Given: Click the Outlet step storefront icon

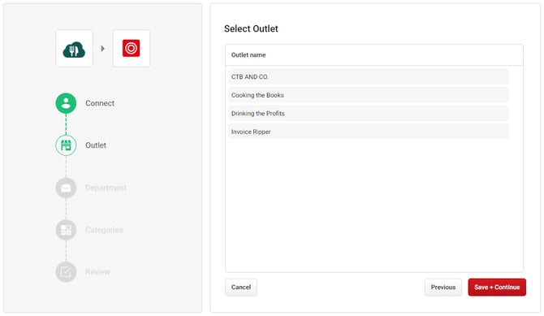Looking at the screenshot, I should pyautogui.click(x=66, y=145).
